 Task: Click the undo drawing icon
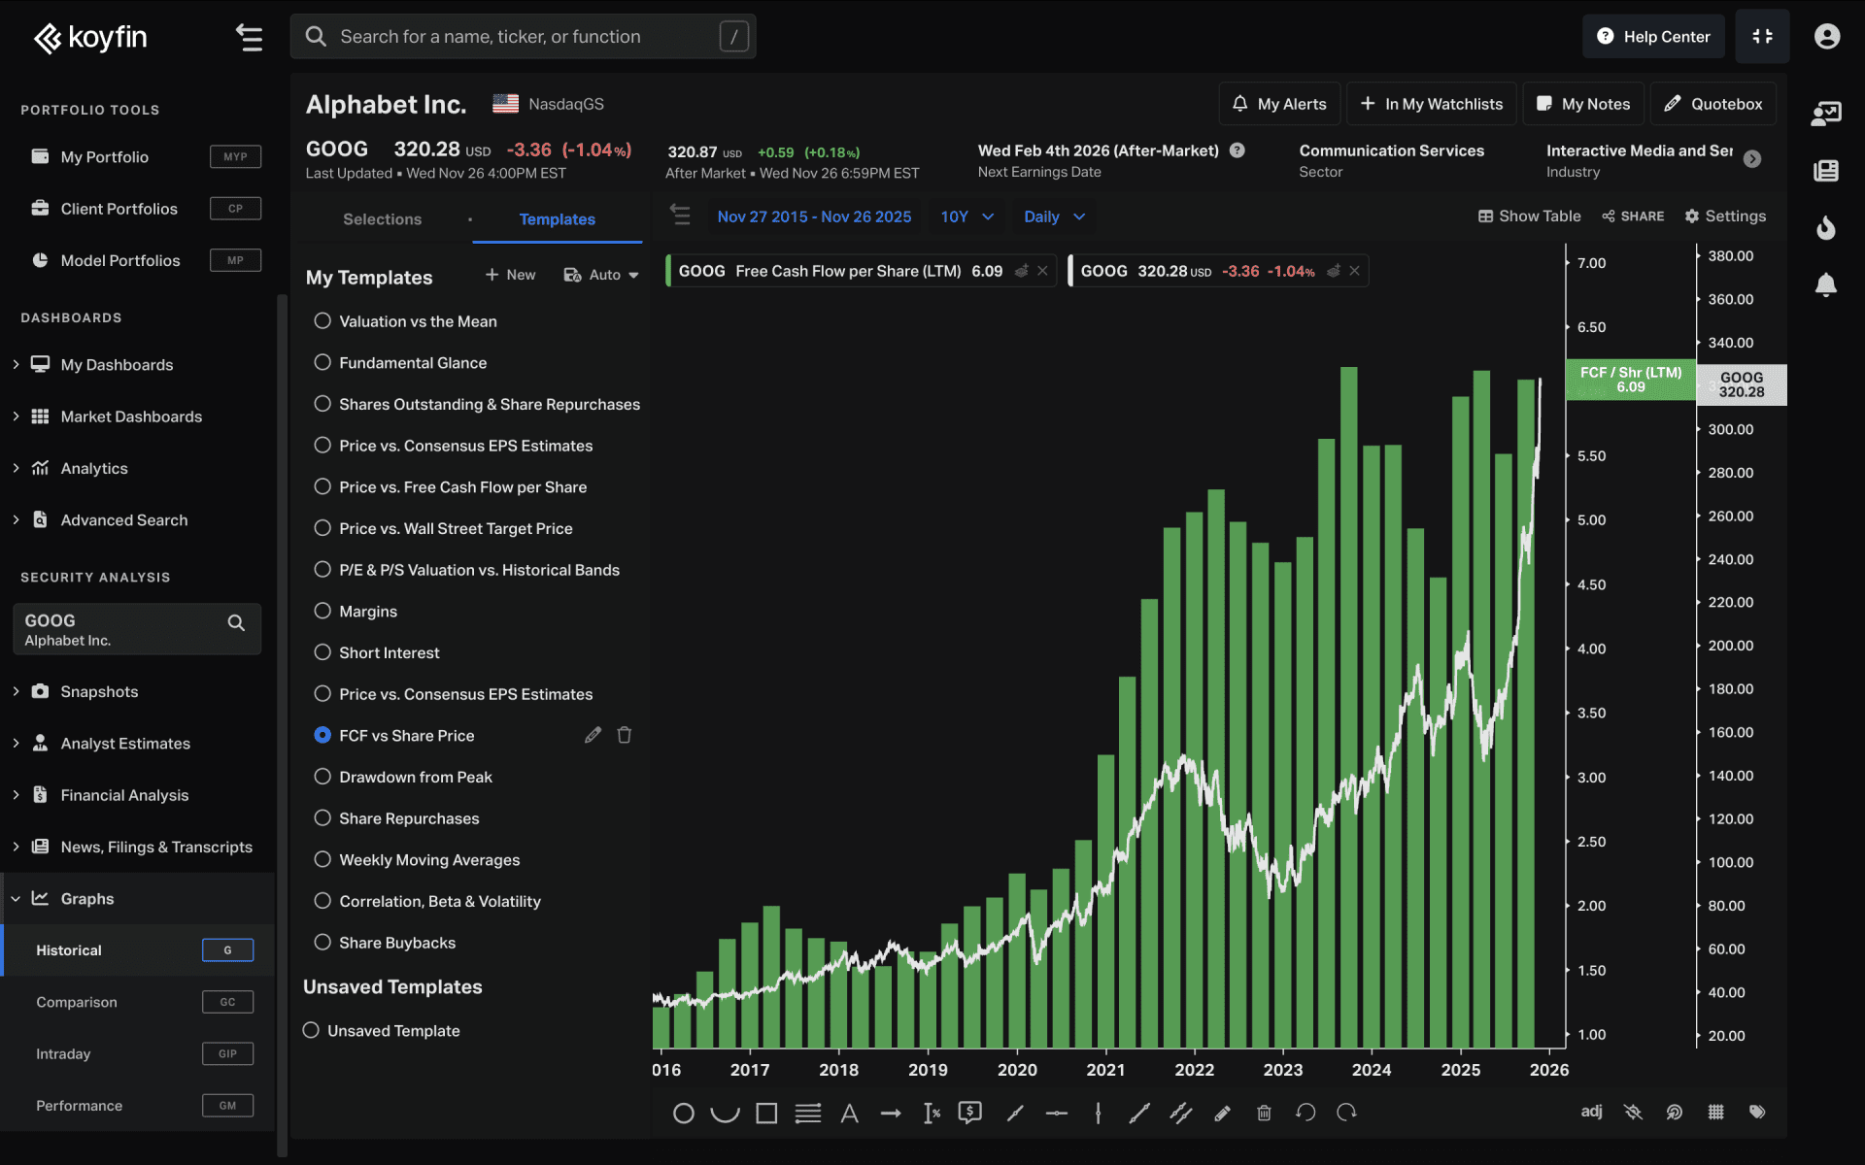(1305, 1113)
